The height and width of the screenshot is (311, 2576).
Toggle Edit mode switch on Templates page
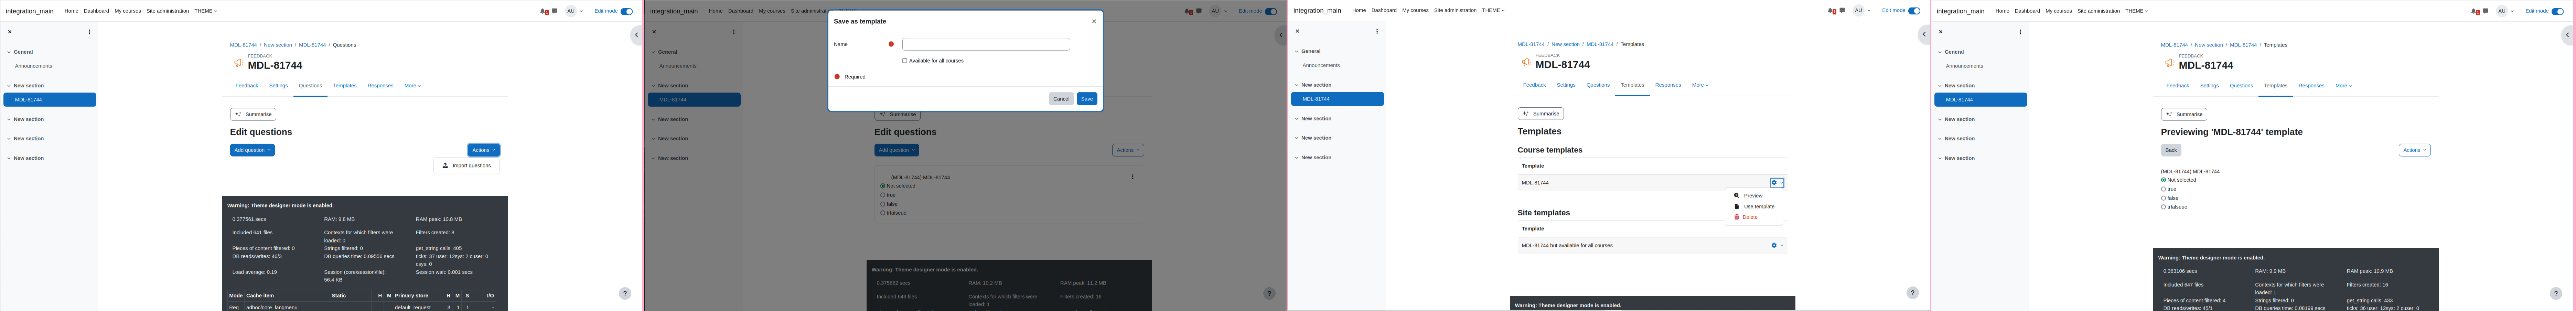[1914, 11]
